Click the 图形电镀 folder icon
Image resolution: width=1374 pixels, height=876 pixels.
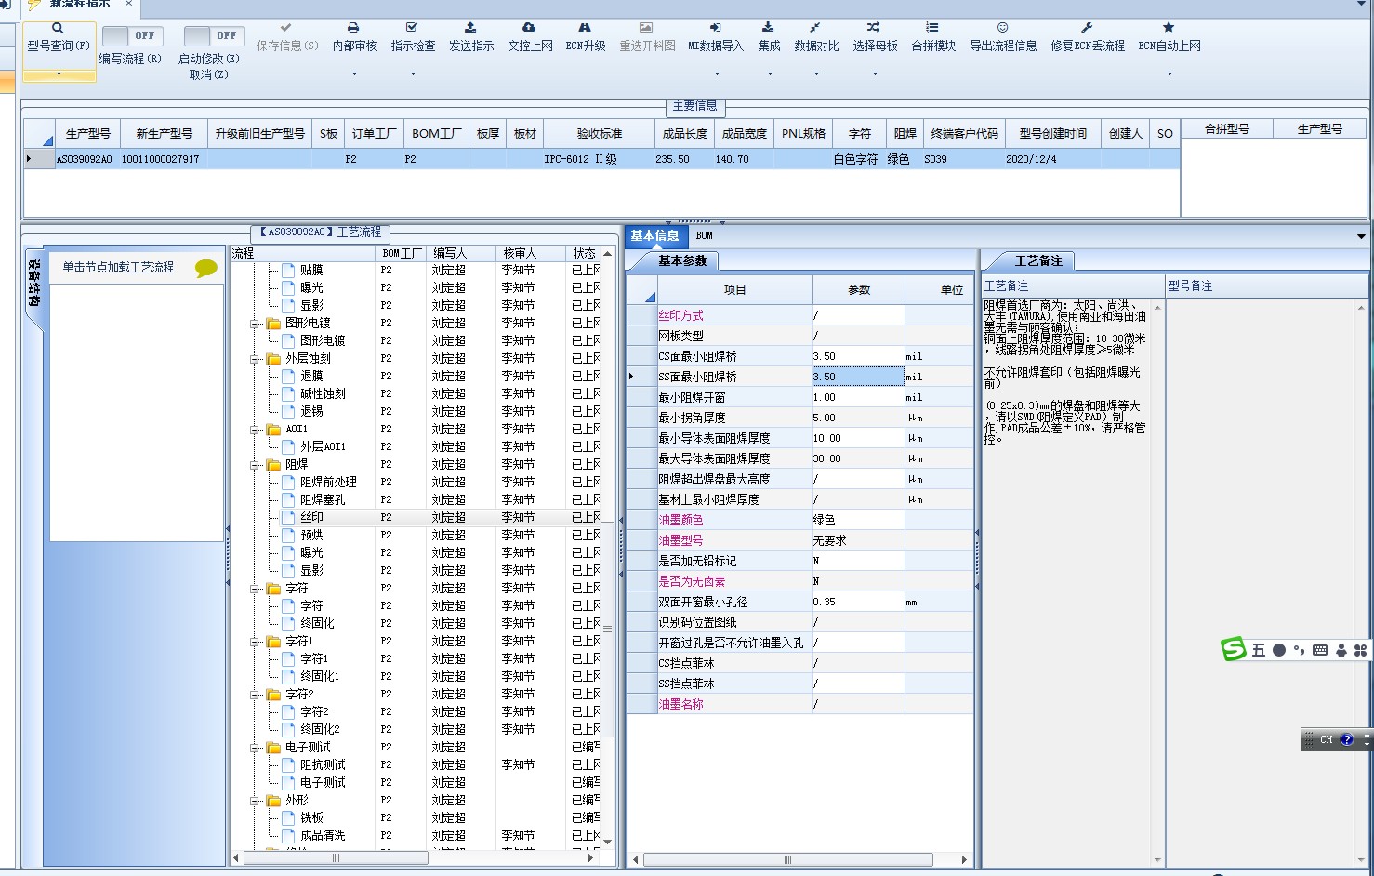pos(273,324)
